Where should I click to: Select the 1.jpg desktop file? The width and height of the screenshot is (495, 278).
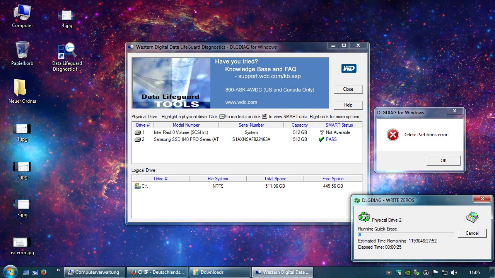click(22, 132)
